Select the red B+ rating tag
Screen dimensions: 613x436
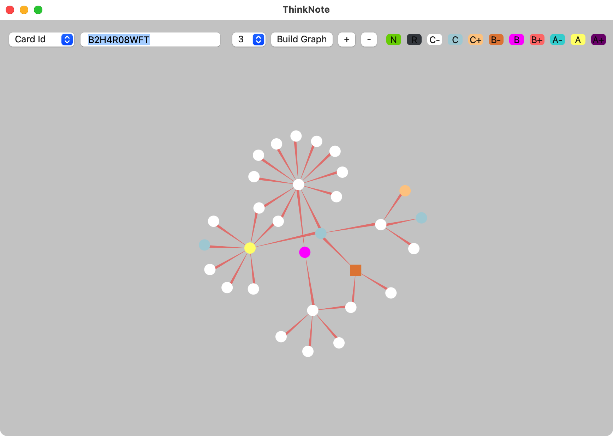click(x=537, y=40)
